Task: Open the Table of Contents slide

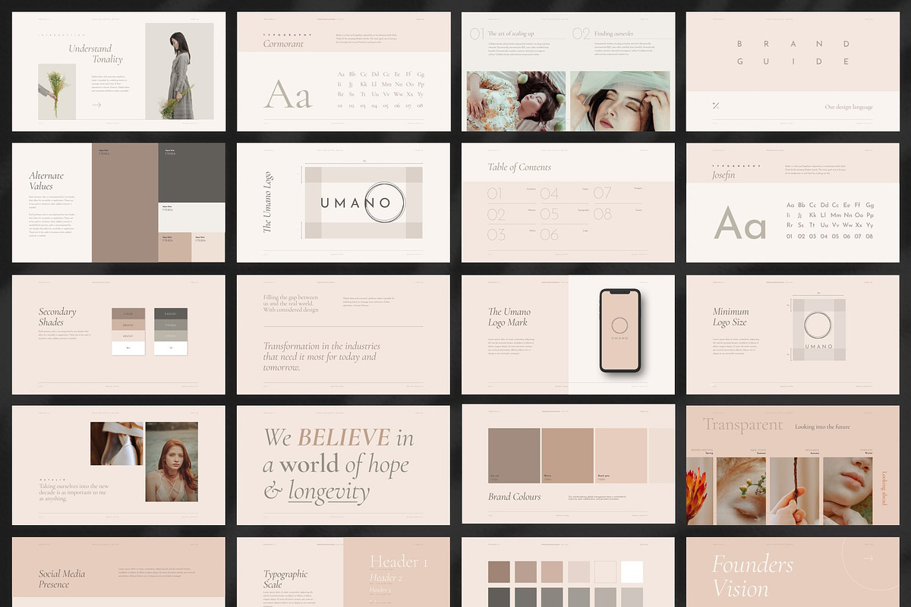Action: tap(568, 203)
